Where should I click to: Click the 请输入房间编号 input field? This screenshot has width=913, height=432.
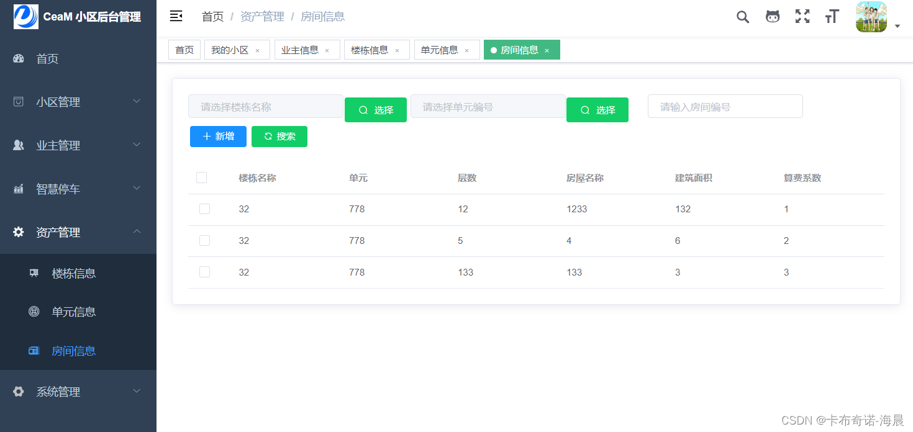tap(725, 106)
